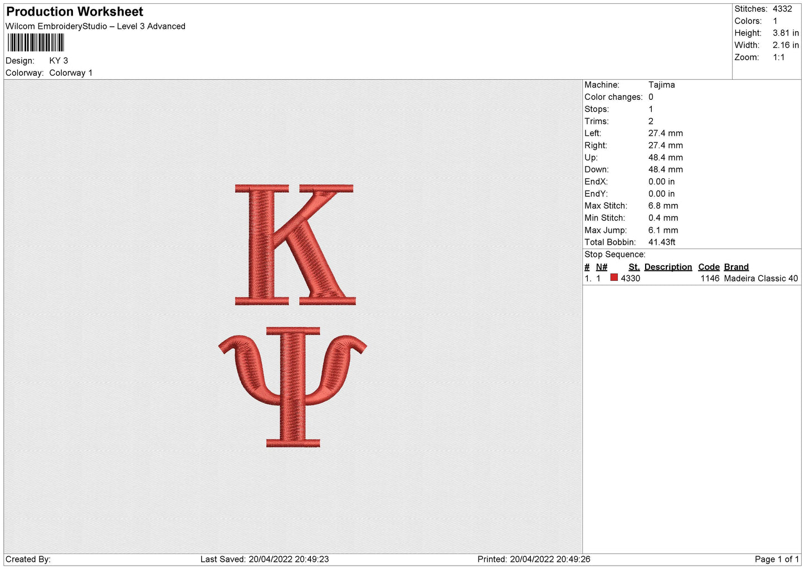Click the barcode under the software name
The width and height of the screenshot is (805, 569).
tap(36, 43)
